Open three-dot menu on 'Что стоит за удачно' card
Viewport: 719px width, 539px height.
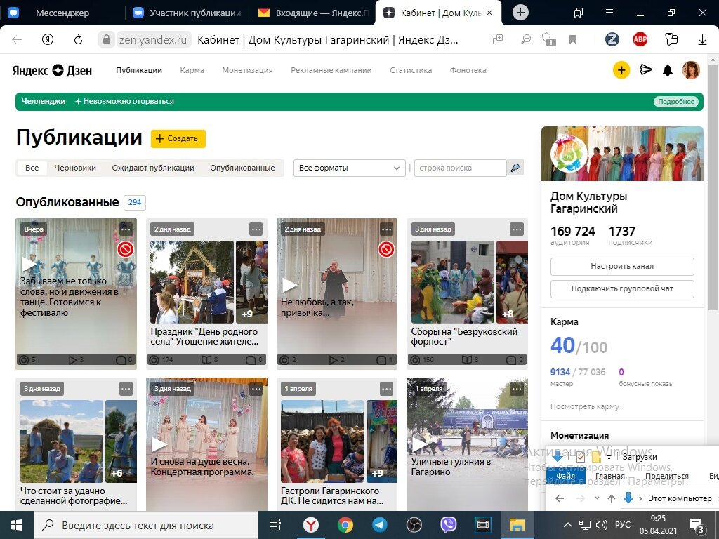tap(126, 389)
